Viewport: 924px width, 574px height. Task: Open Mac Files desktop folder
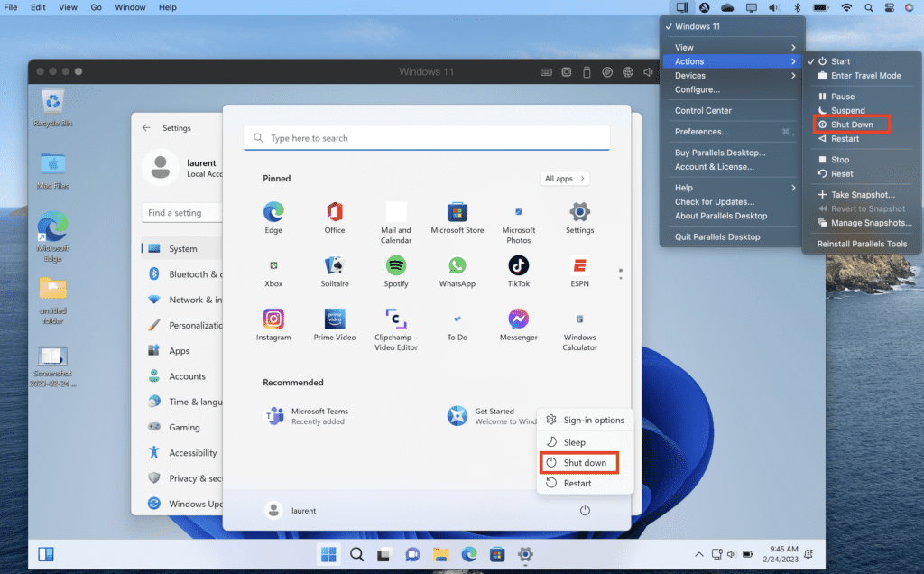pos(53,171)
